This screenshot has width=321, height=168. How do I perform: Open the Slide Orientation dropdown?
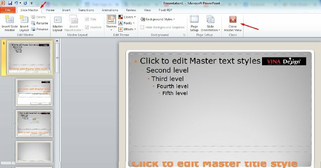point(210,24)
